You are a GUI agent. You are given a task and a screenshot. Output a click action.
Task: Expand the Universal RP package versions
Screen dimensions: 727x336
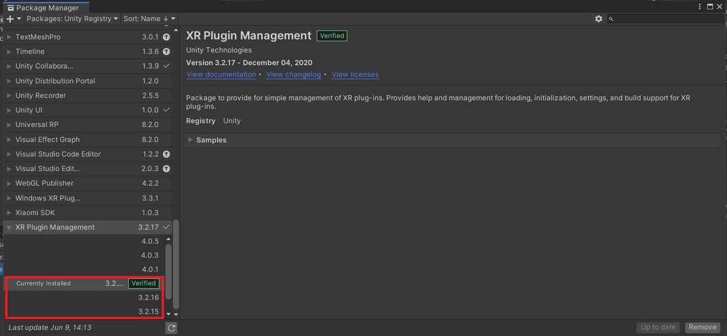click(x=9, y=124)
